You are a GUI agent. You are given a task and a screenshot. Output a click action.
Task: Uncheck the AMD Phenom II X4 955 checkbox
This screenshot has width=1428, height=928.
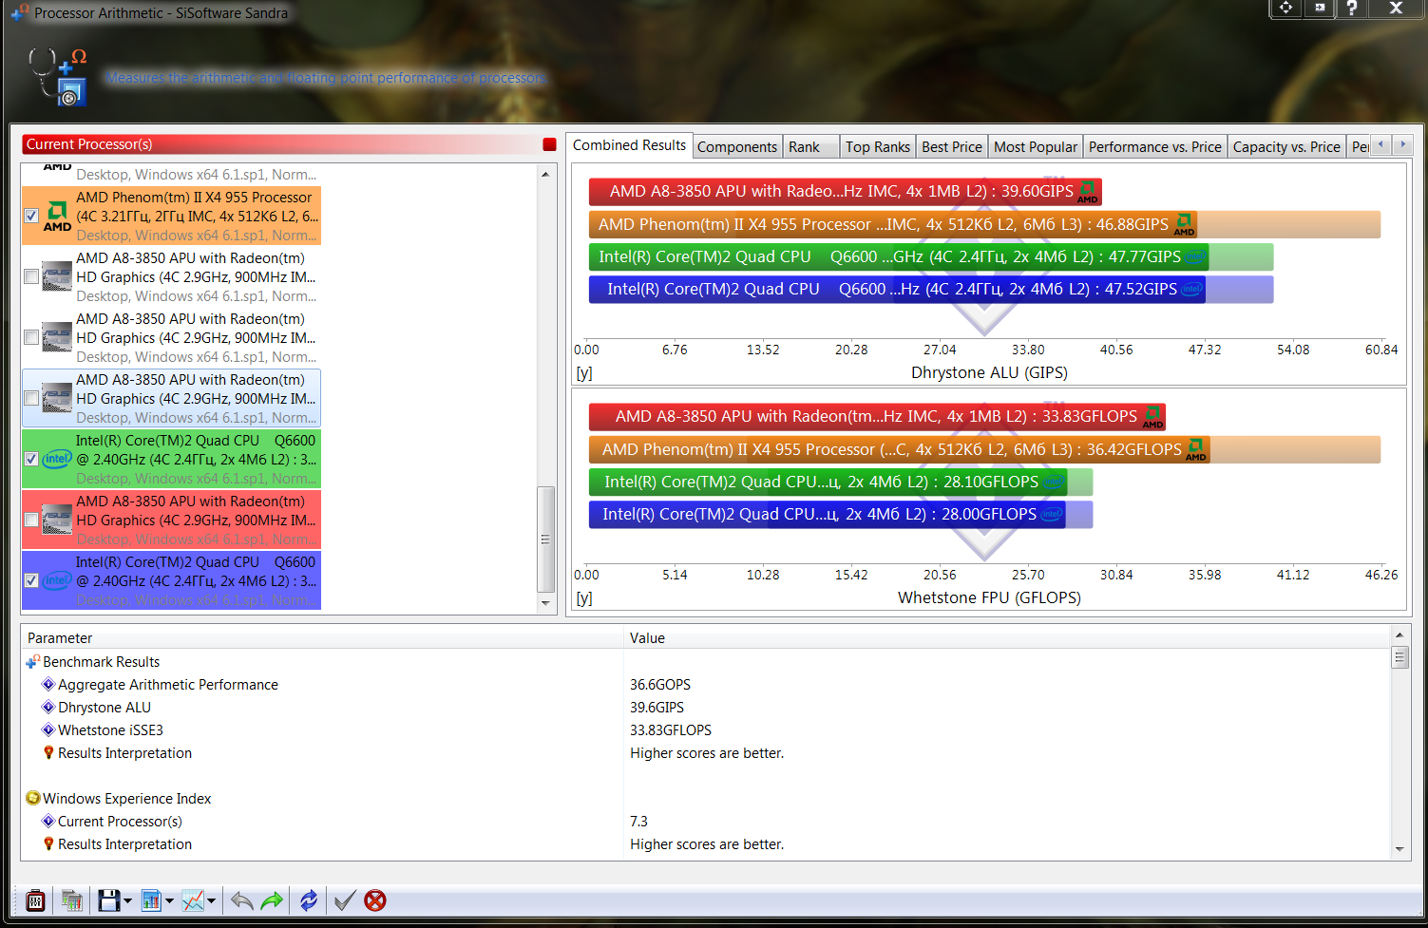coord(31,216)
